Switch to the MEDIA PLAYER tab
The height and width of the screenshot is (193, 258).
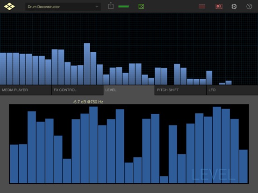(x=26, y=90)
